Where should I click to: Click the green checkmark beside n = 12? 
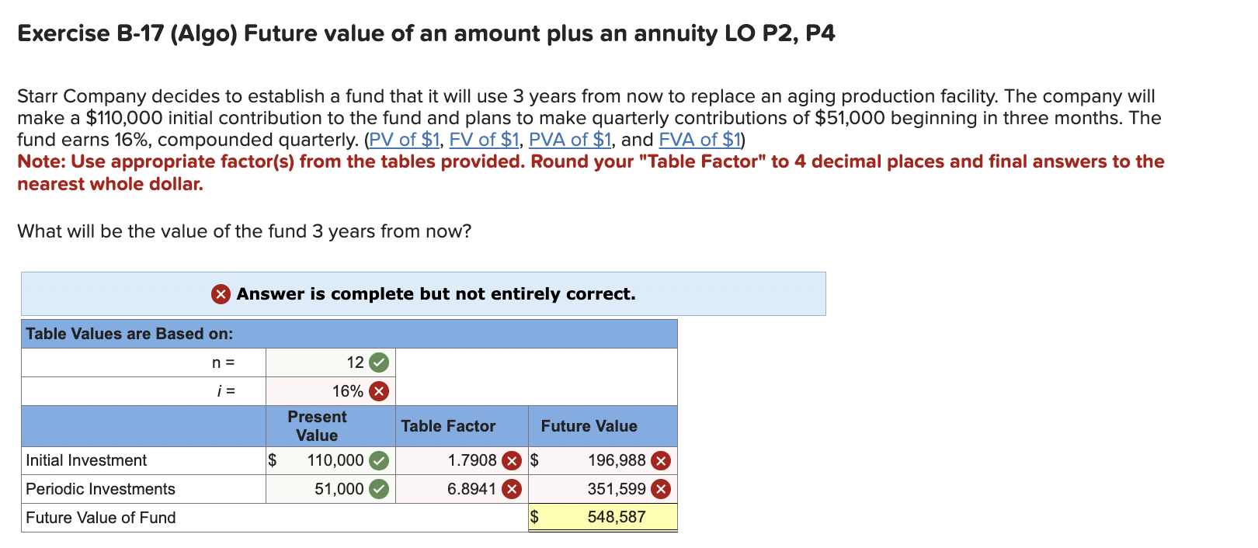point(379,362)
